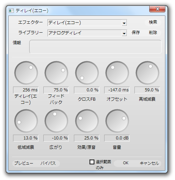Image resolution: width=175 pixels, height=180 pixels.
Task: Open the エフェクター dropdown list
Action: (124, 23)
